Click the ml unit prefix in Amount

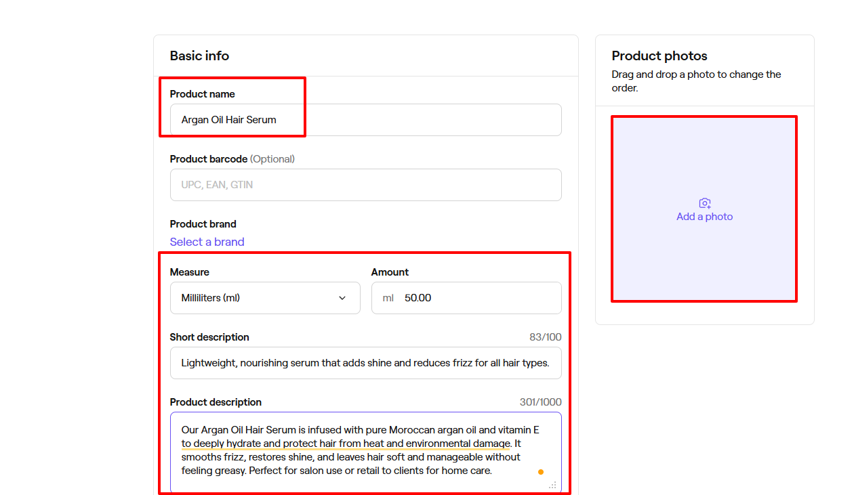pos(387,298)
